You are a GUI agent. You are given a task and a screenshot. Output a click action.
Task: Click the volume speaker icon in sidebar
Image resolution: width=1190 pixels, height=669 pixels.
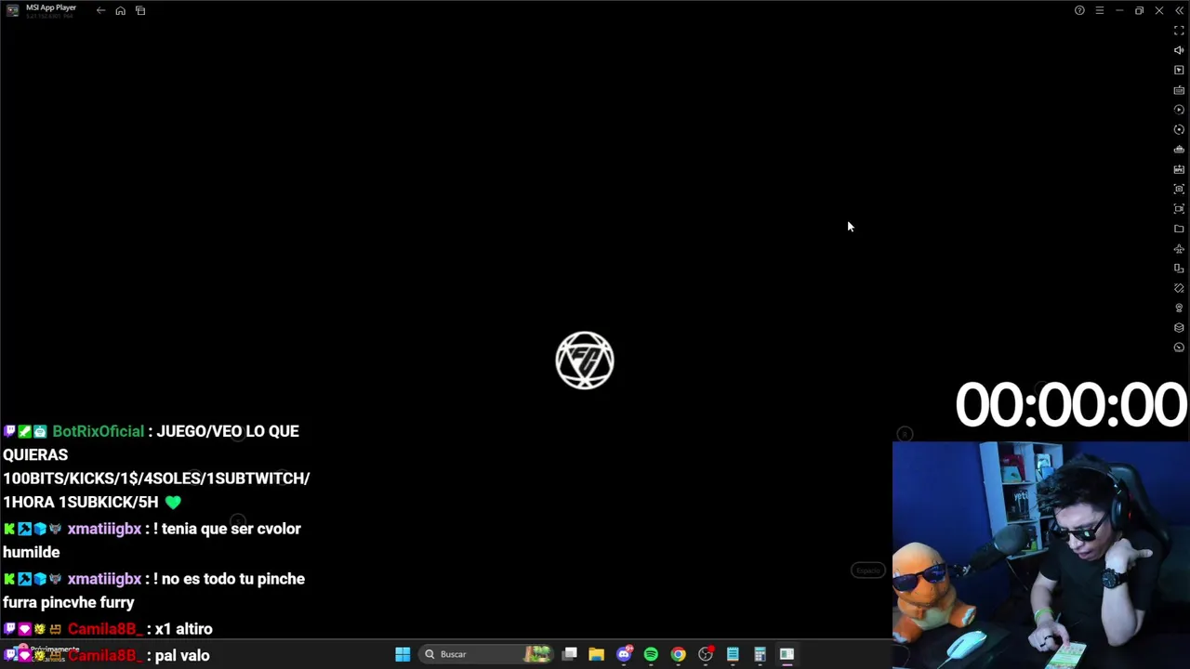tap(1179, 50)
